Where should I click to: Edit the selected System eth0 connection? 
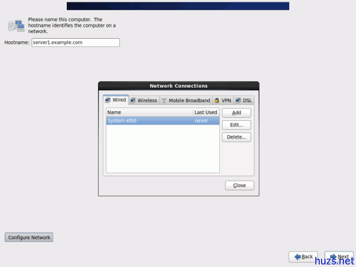point(236,125)
